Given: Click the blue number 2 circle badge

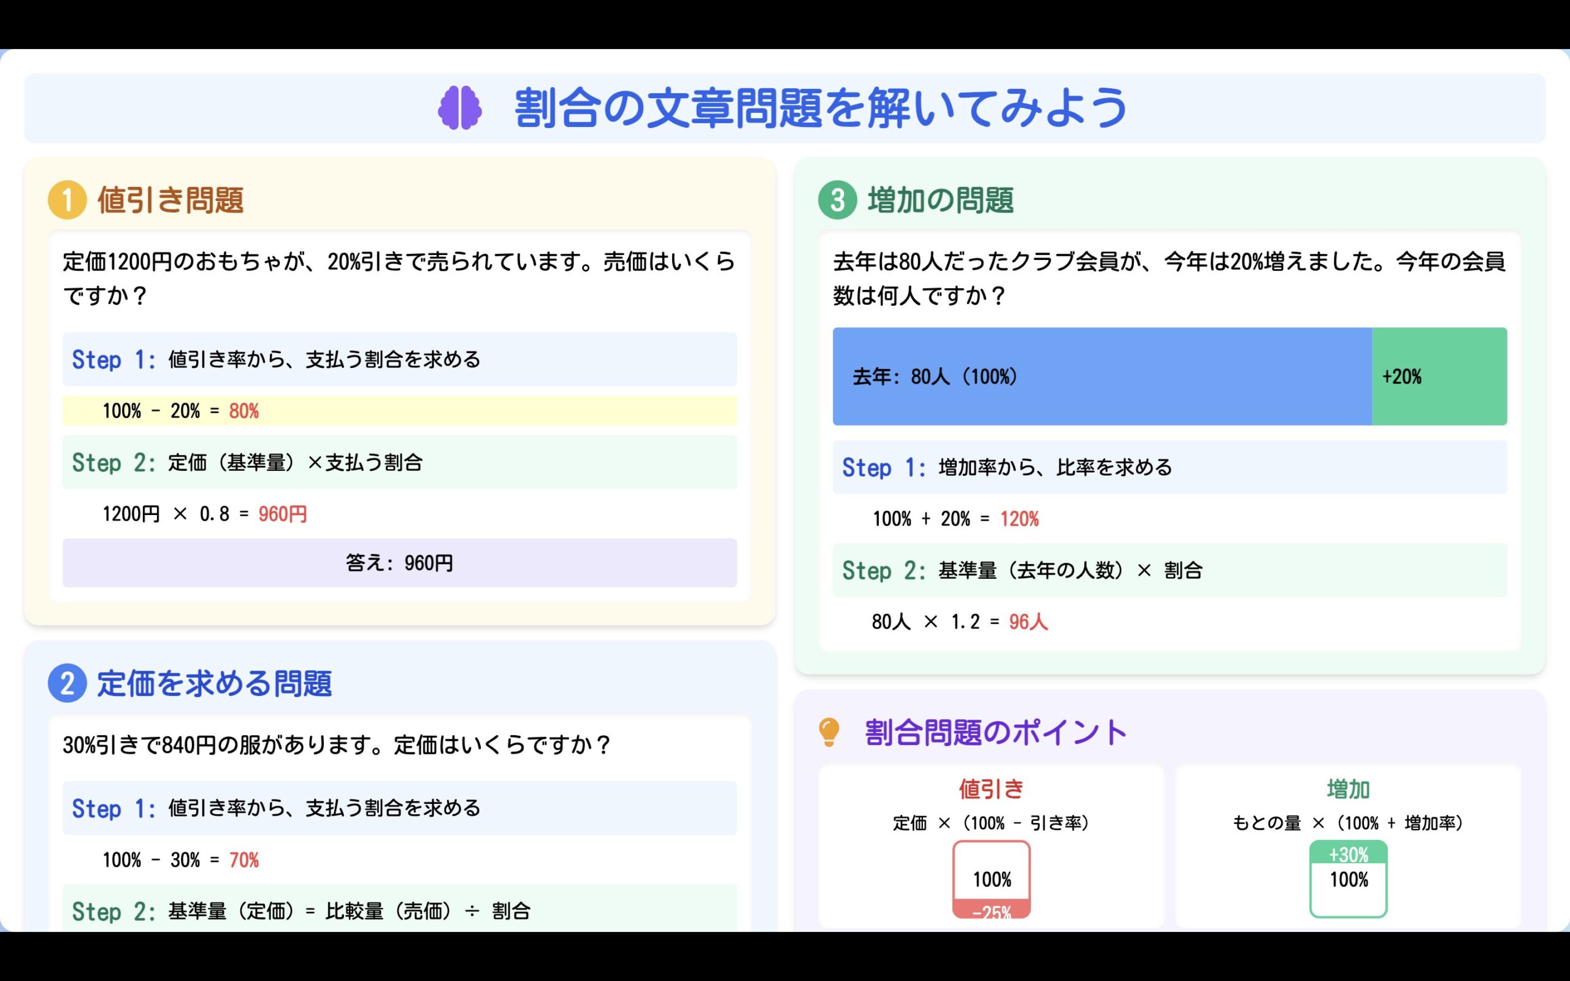Looking at the screenshot, I should pos(67,683).
